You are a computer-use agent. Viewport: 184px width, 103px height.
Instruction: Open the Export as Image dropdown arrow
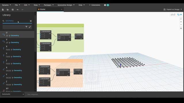coord(181,9)
